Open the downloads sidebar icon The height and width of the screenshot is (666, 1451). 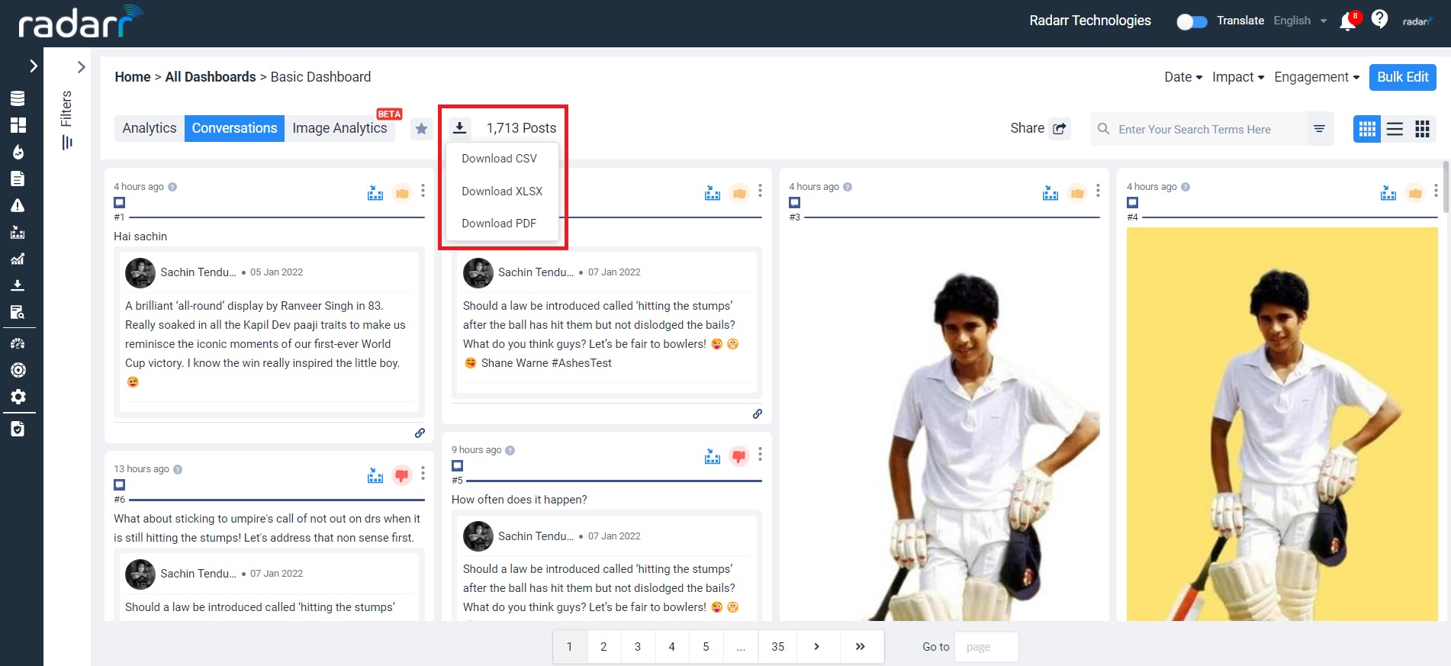(x=18, y=285)
